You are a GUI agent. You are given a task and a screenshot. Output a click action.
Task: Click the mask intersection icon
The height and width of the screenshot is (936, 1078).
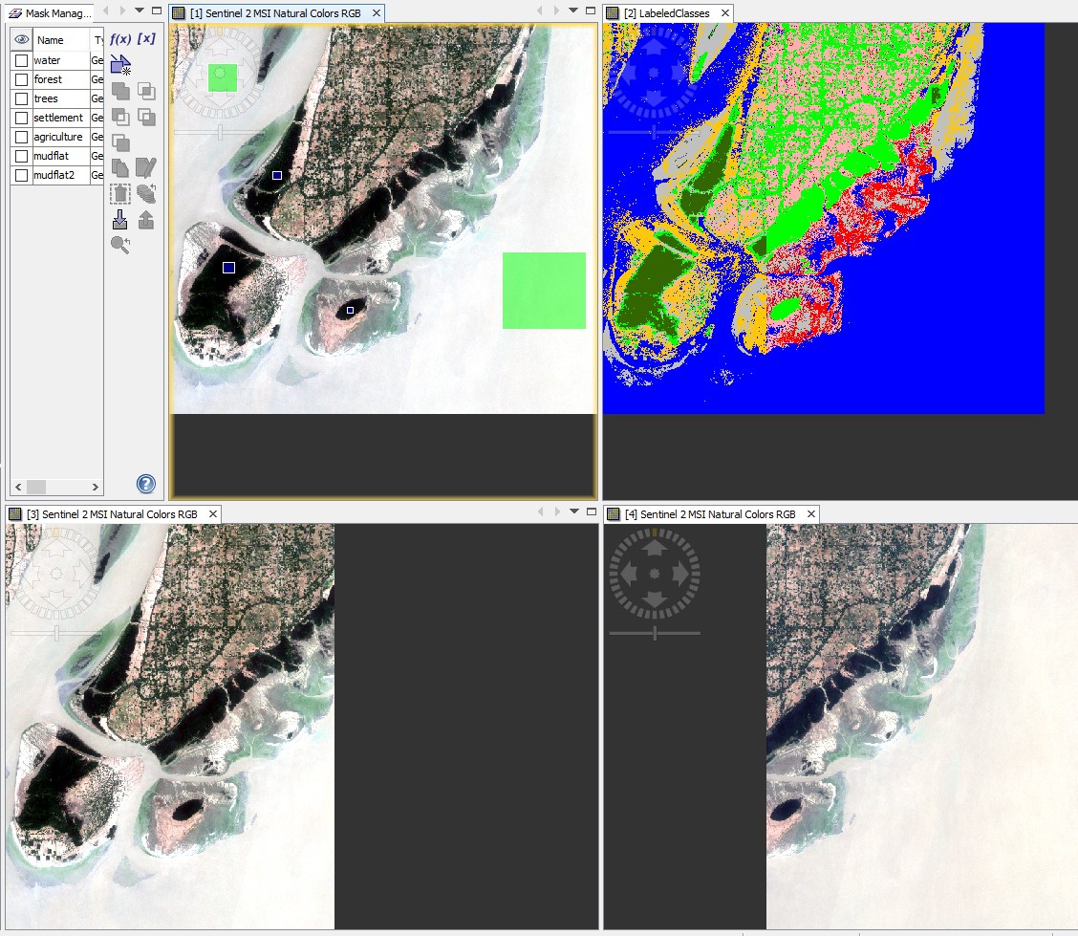click(x=146, y=91)
